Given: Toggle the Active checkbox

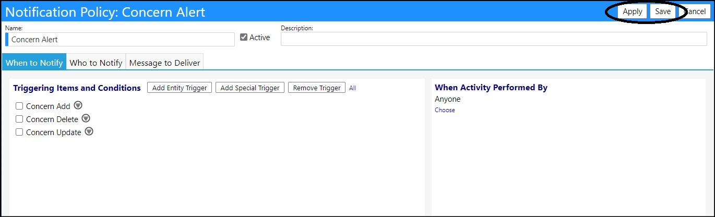Looking at the screenshot, I should (x=244, y=37).
